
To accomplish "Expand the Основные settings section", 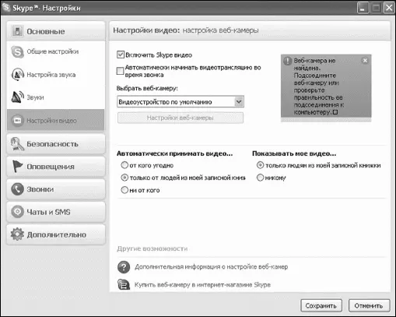I will pyautogui.click(x=56, y=31).
